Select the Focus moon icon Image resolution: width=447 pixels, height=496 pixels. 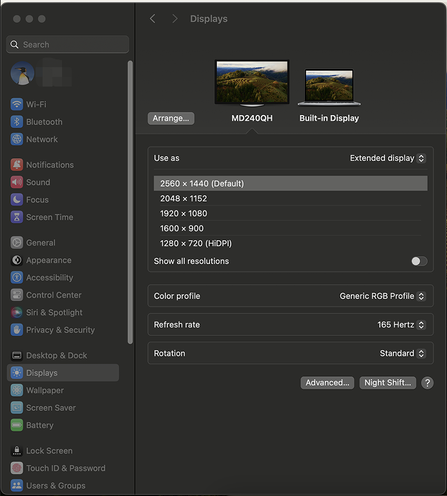click(x=17, y=200)
